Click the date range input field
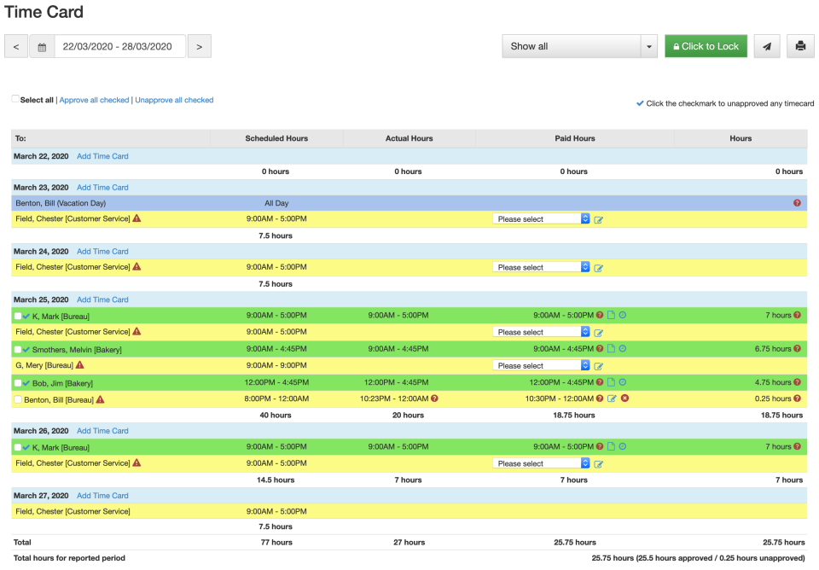The image size is (819, 570). coord(121,46)
